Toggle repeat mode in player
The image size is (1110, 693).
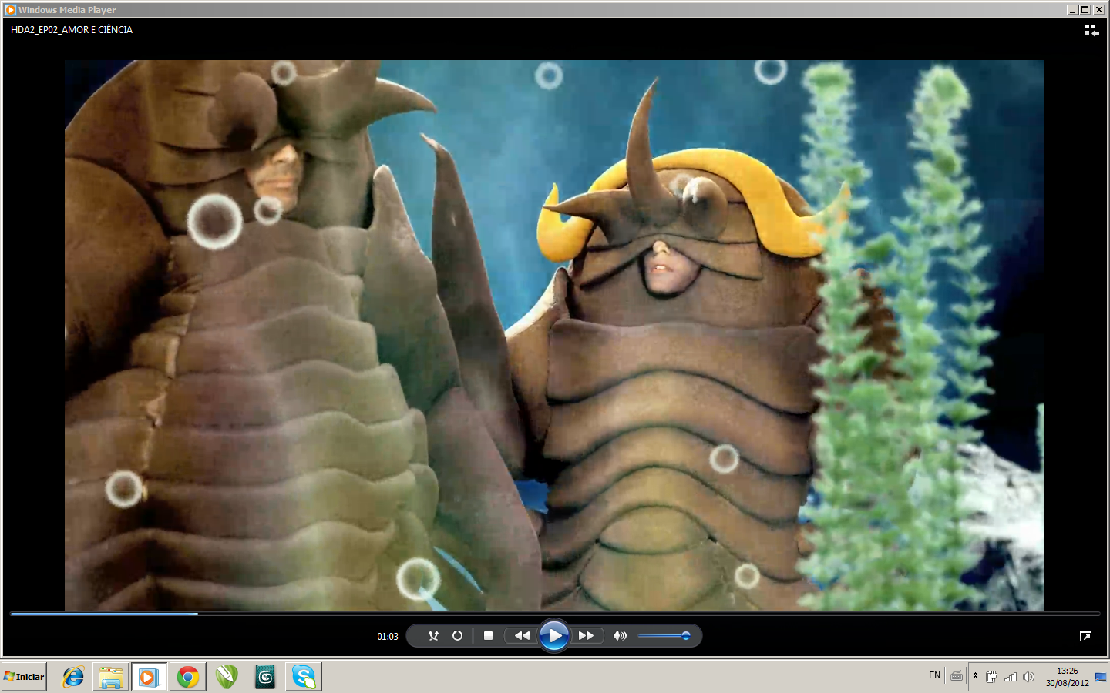pos(457,636)
